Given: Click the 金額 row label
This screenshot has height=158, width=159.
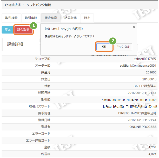Looking at the screenshot, I should pyautogui.click(x=47, y=147).
